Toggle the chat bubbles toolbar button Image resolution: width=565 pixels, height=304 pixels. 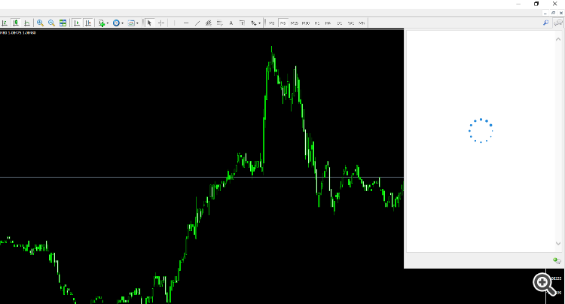tap(558, 23)
